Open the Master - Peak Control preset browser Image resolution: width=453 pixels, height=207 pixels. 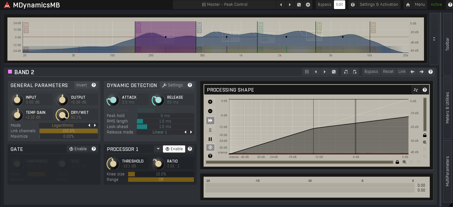(x=225, y=5)
